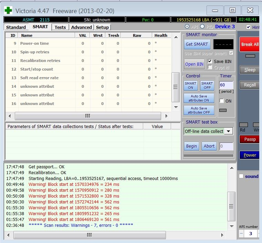Click SMART table scroll left arrow
The width and height of the screenshot is (262, 243).
[x=10, y=116]
